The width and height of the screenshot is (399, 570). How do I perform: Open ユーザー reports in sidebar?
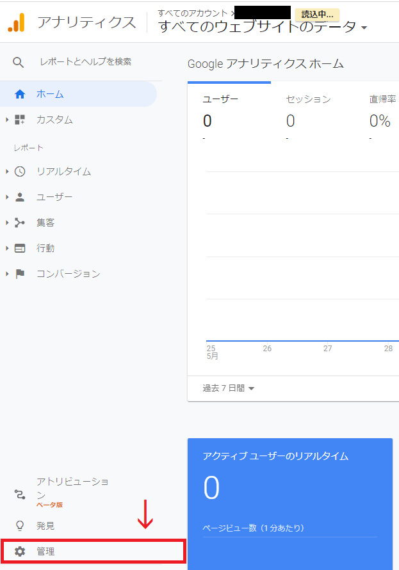(54, 197)
